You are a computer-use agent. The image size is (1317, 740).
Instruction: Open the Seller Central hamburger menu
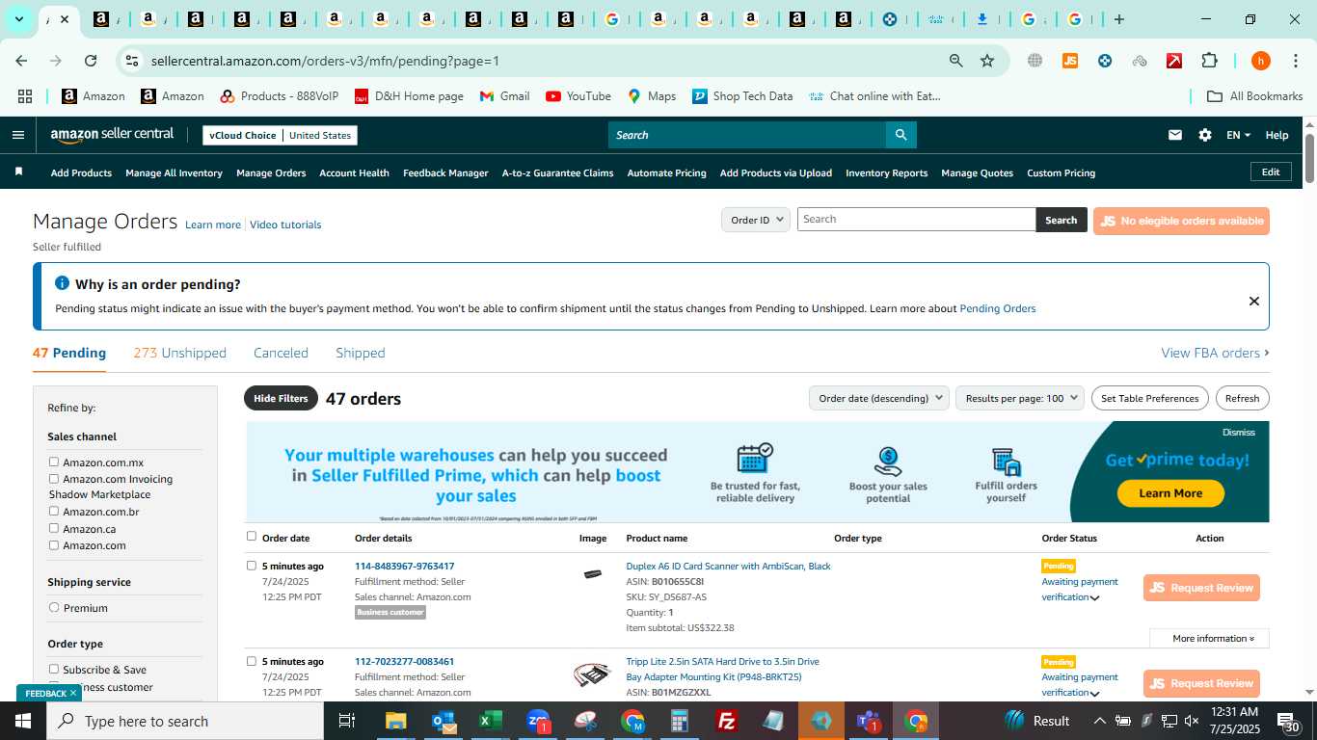pyautogui.click(x=18, y=135)
